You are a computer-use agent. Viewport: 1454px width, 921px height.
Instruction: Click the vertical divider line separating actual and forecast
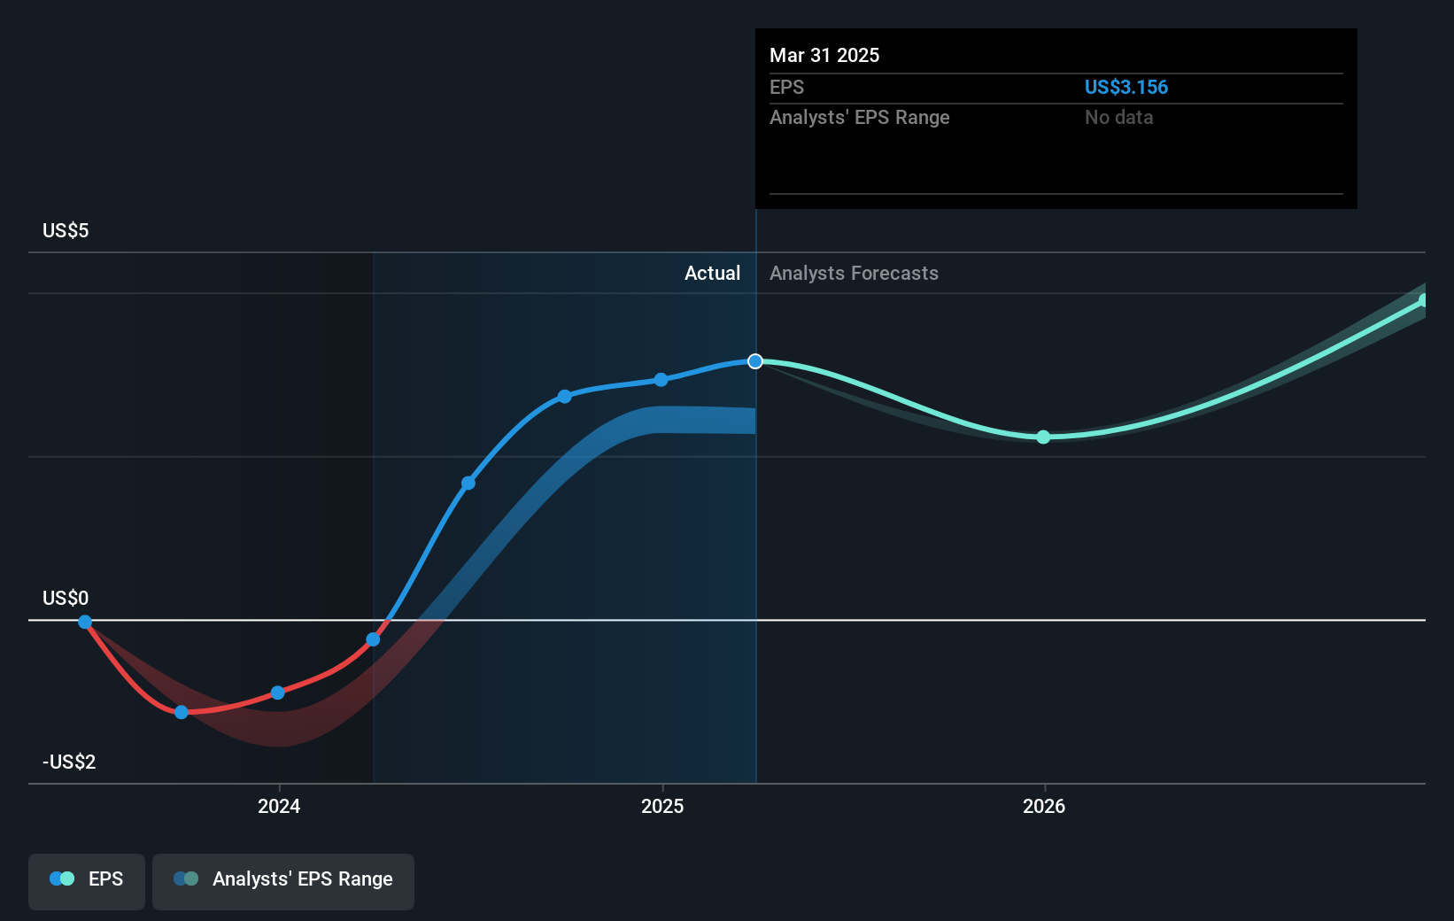(756, 531)
